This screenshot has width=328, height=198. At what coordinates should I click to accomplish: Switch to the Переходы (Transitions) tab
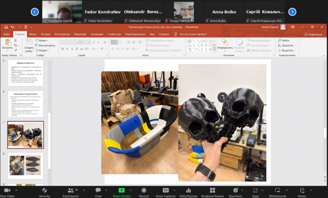(x=80, y=34)
